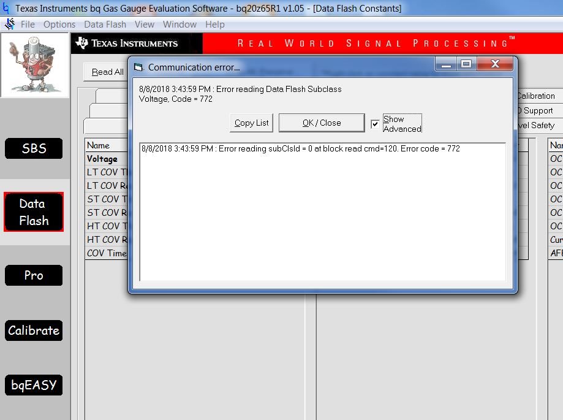563x420 pixels.
Task: Select the COV Time row
Action: (x=107, y=253)
